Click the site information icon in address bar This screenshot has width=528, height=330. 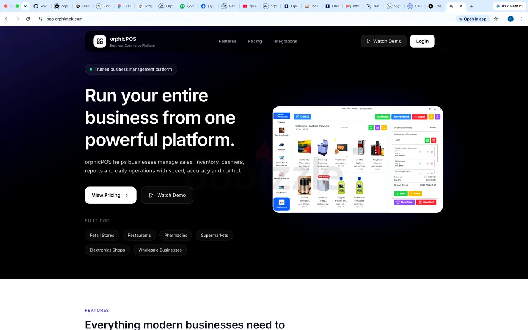[x=40, y=19]
